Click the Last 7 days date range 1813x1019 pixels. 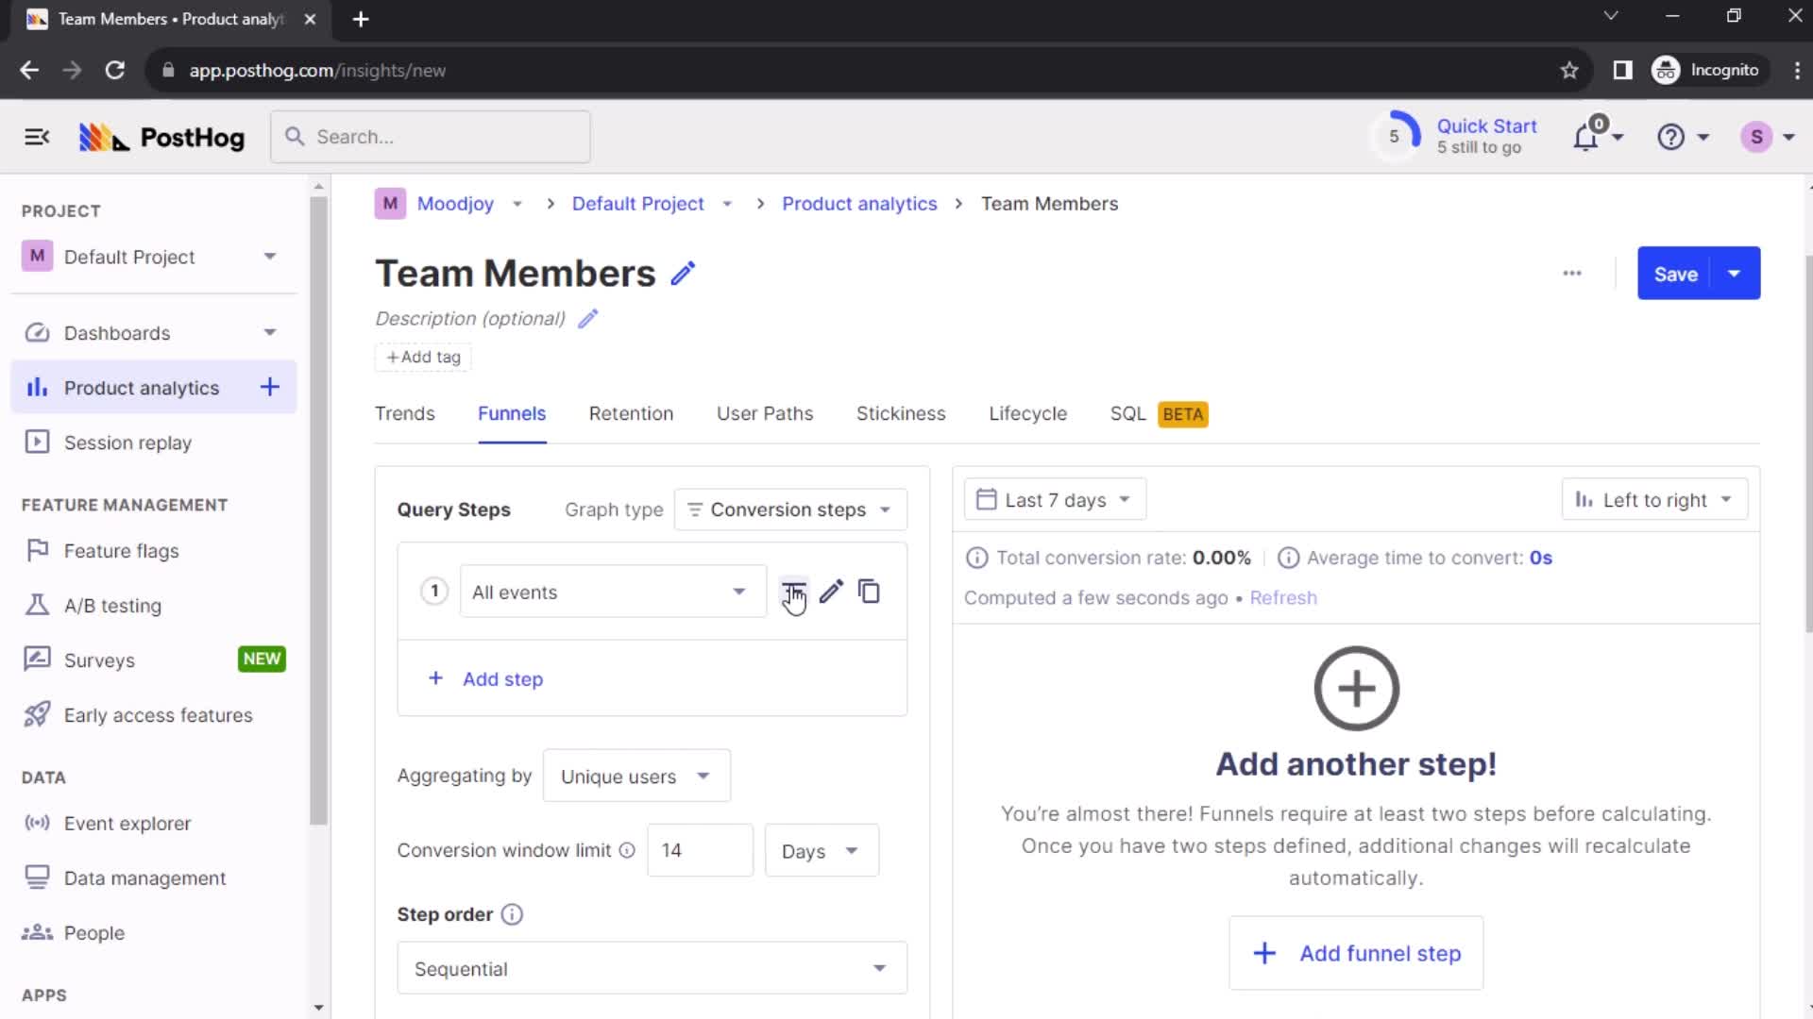[1052, 499]
